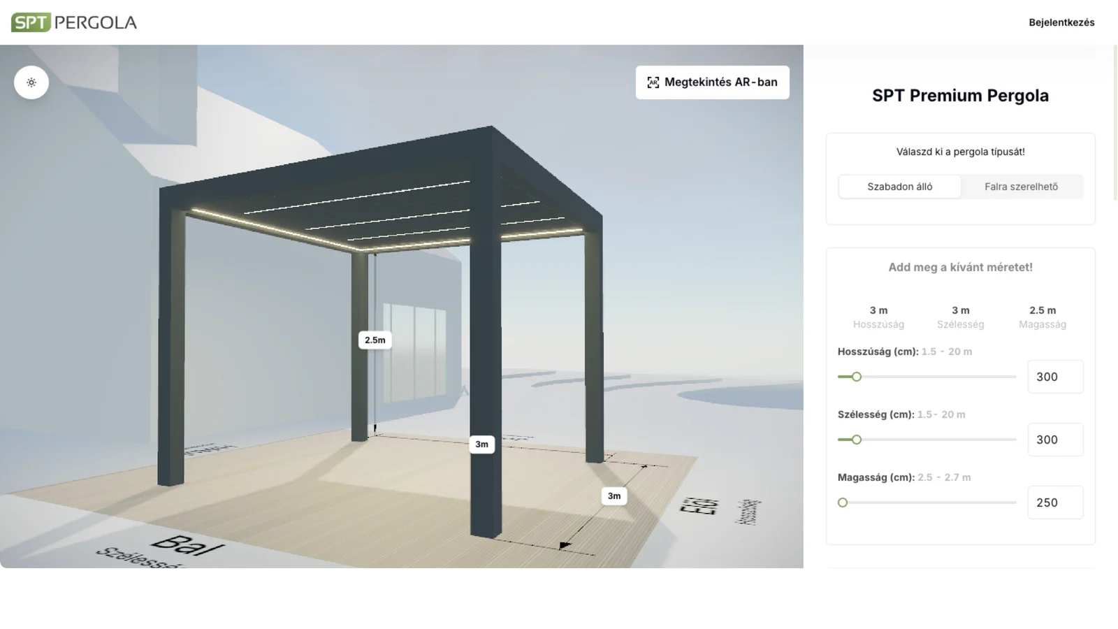The image size is (1118, 629).
Task: Toggle the sun lighting icon button
Action: [31, 82]
